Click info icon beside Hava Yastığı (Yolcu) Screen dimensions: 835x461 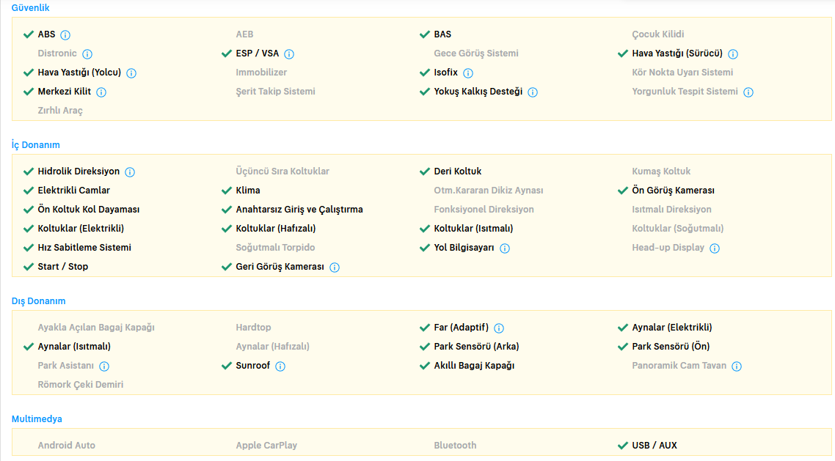pyautogui.click(x=131, y=73)
